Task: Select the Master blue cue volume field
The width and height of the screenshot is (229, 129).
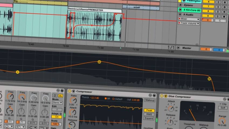Action: tap(219, 50)
